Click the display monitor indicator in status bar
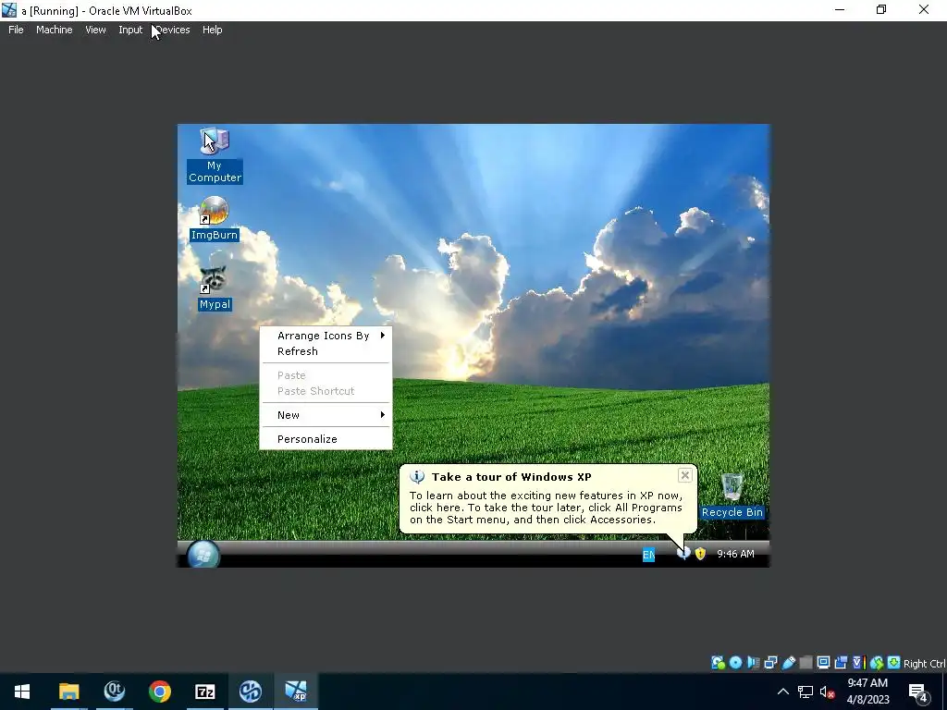The width and height of the screenshot is (947, 710). [x=822, y=662]
